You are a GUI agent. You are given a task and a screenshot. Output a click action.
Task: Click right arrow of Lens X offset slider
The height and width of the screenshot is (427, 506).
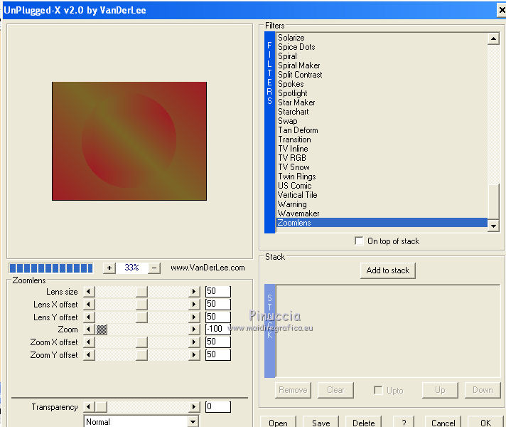point(194,304)
